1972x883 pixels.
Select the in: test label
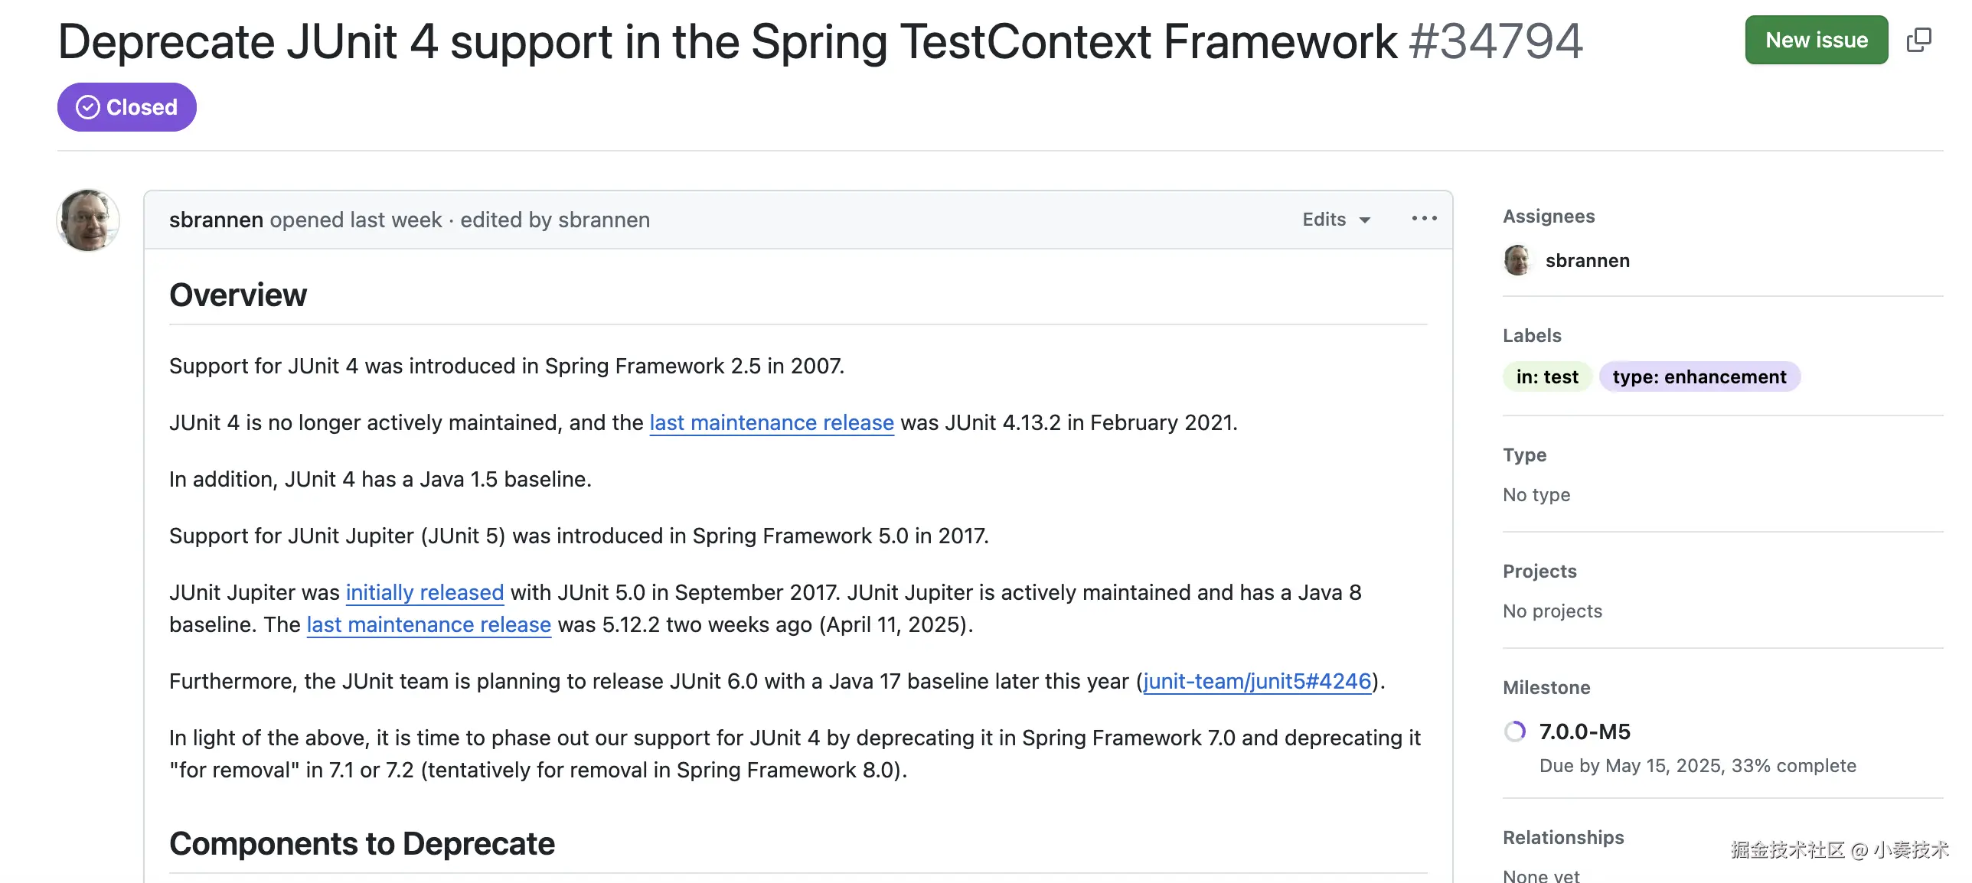[x=1547, y=376]
